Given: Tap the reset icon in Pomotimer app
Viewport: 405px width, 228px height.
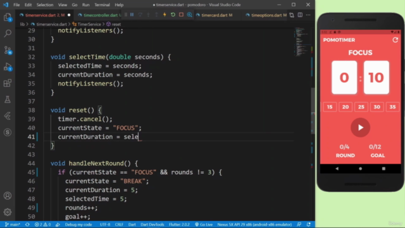Looking at the screenshot, I should 395,40.
